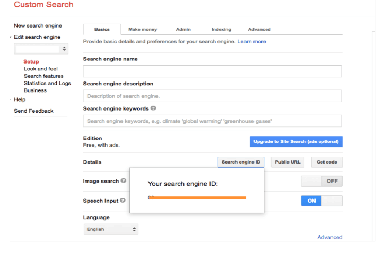Image resolution: width=376 pixels, height=254 pixels.
Task: Click Upgrade to Site Search button
Action: [x=296, y=142]
